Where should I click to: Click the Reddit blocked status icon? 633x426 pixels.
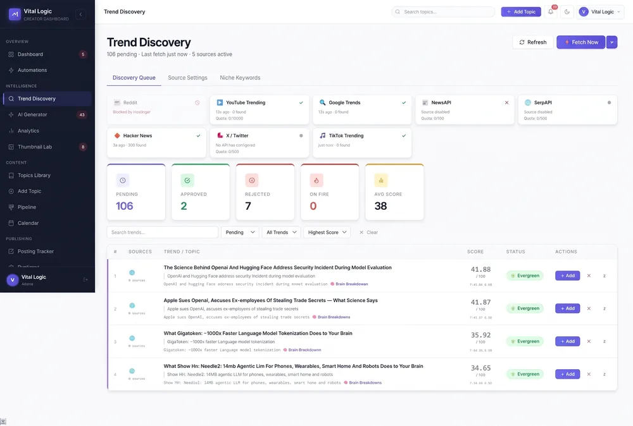pos(197,103)
